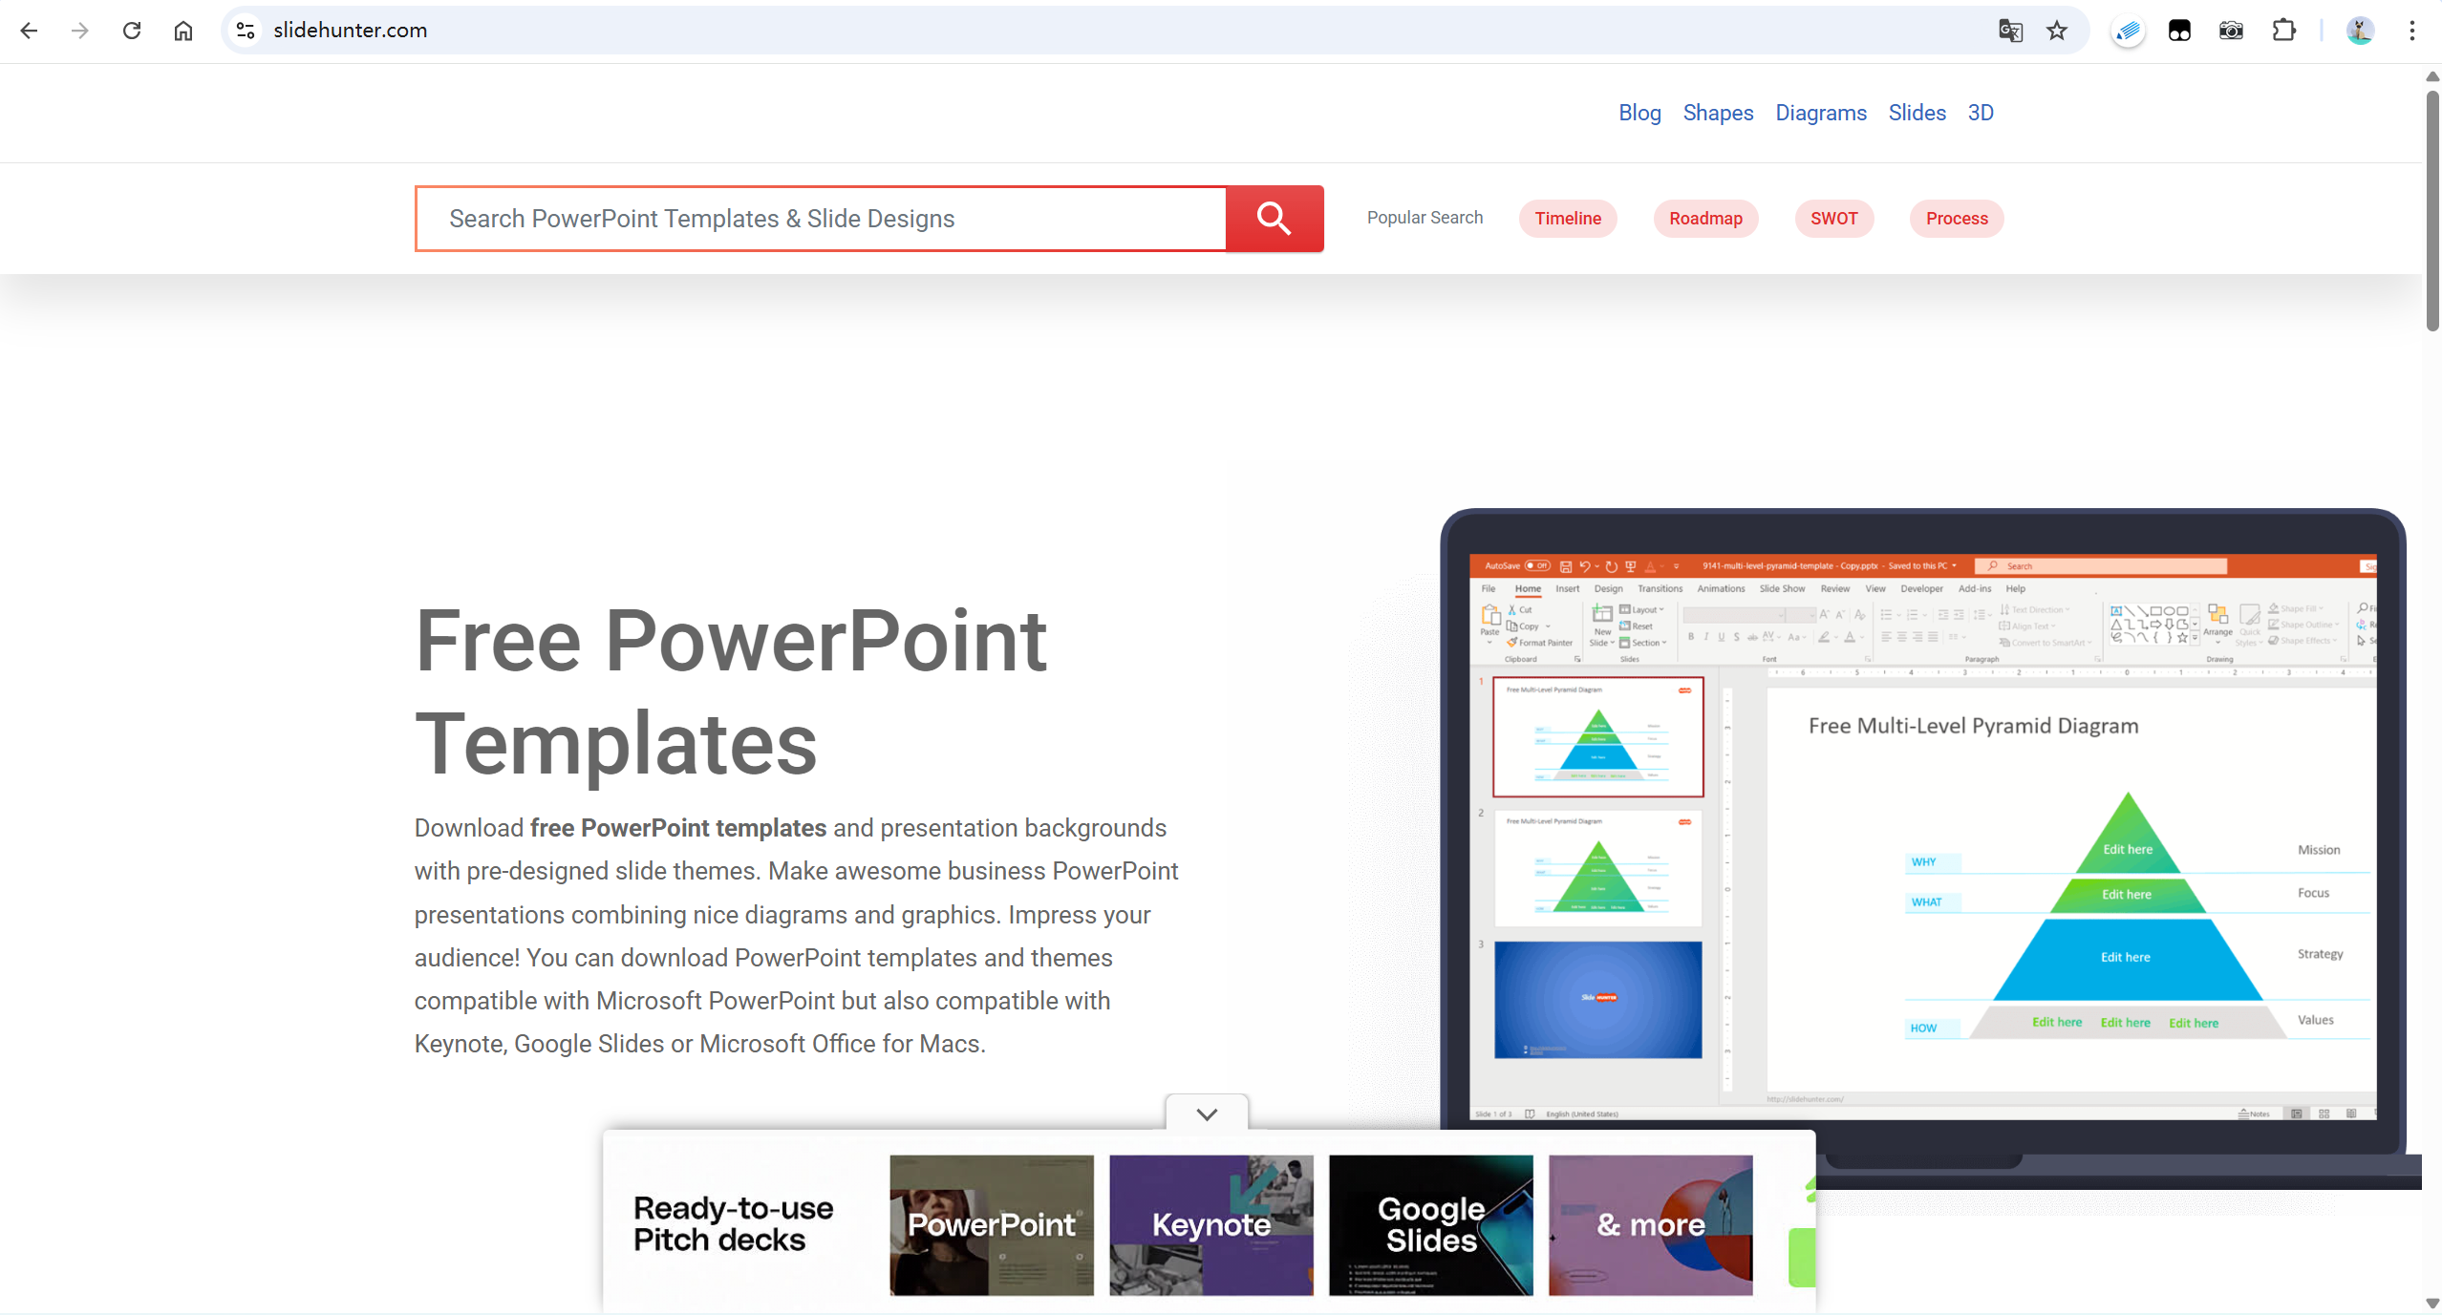Click the browser home icon
The image size is (2442, 1315).
(183, 31)
